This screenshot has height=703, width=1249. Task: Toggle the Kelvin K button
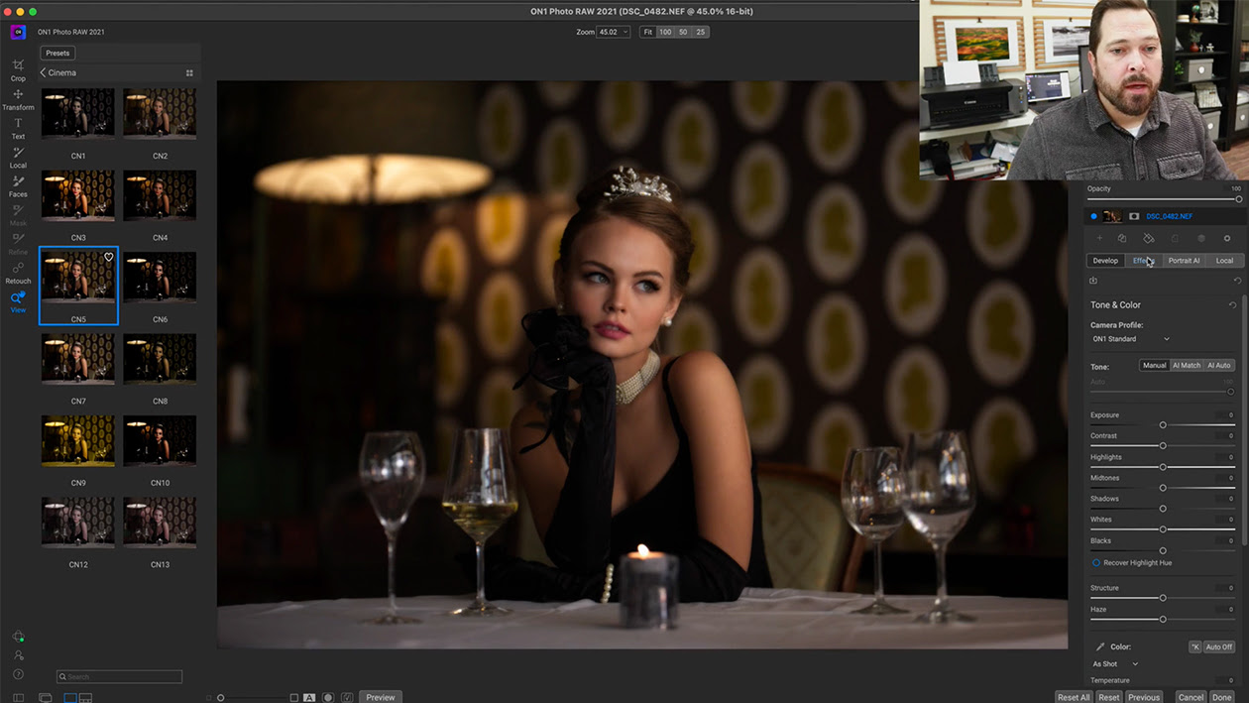1195,646
